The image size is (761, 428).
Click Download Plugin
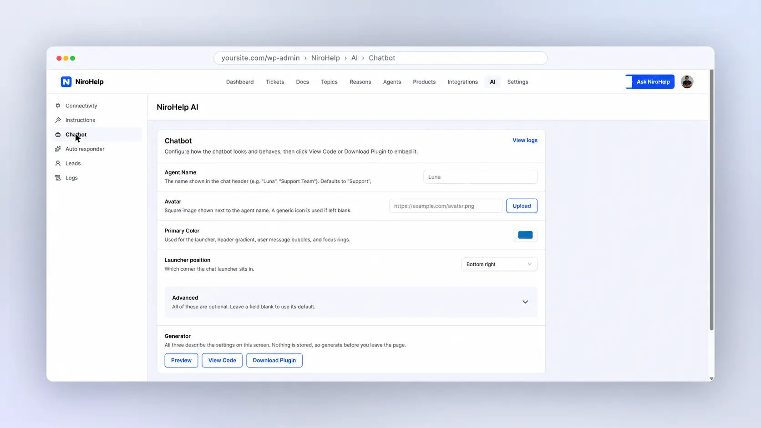(x=274, y=360)
